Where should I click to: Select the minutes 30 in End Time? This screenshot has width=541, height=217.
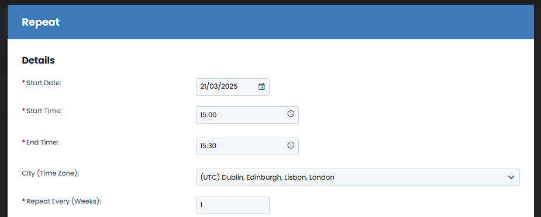click(x=212, y=146)
